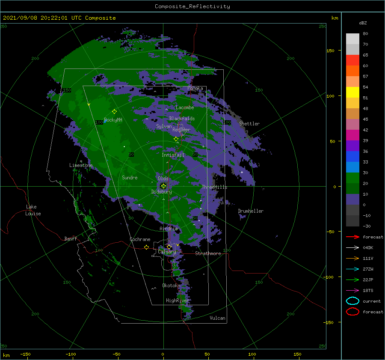385x360 pixels.
Task: Select the blue swatch between 36 and 33
Action: (352, 157)
